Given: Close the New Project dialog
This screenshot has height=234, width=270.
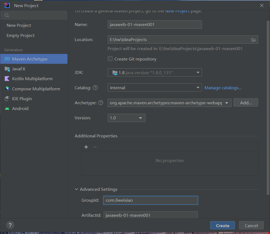Looking at the screenshot, I should point(262,5).
